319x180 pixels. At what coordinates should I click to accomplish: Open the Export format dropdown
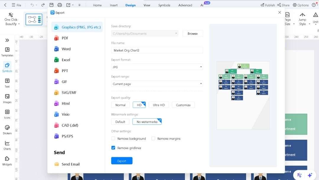(x=201, y=67)
